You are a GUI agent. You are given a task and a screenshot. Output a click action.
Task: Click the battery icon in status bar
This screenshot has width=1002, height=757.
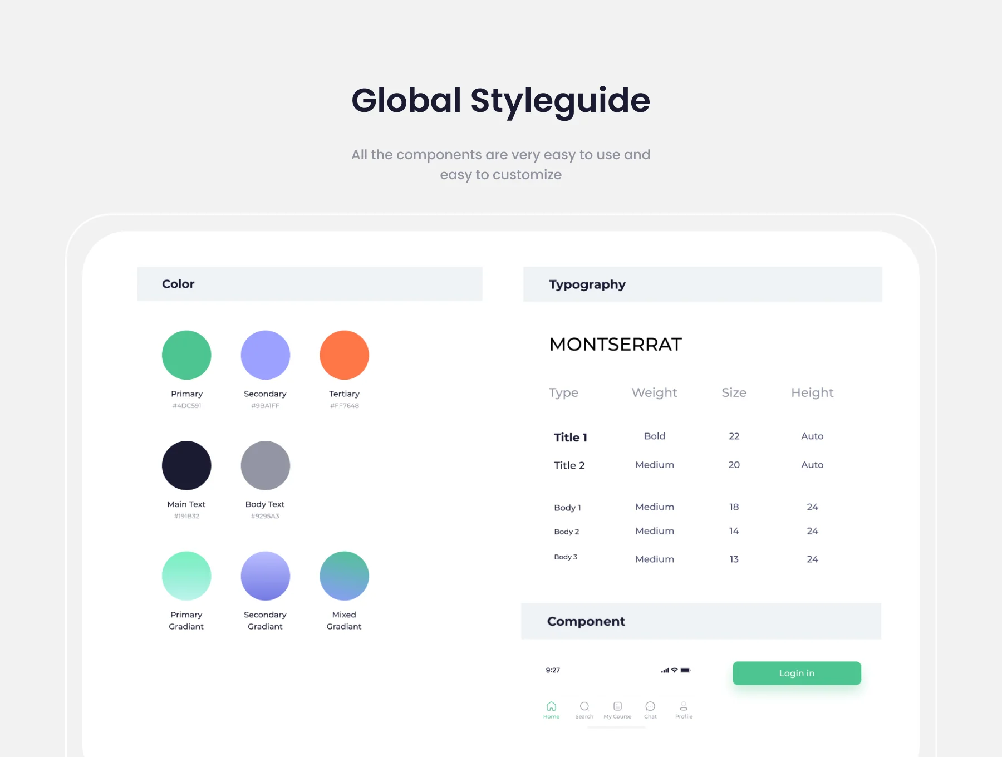coord(685,670)
